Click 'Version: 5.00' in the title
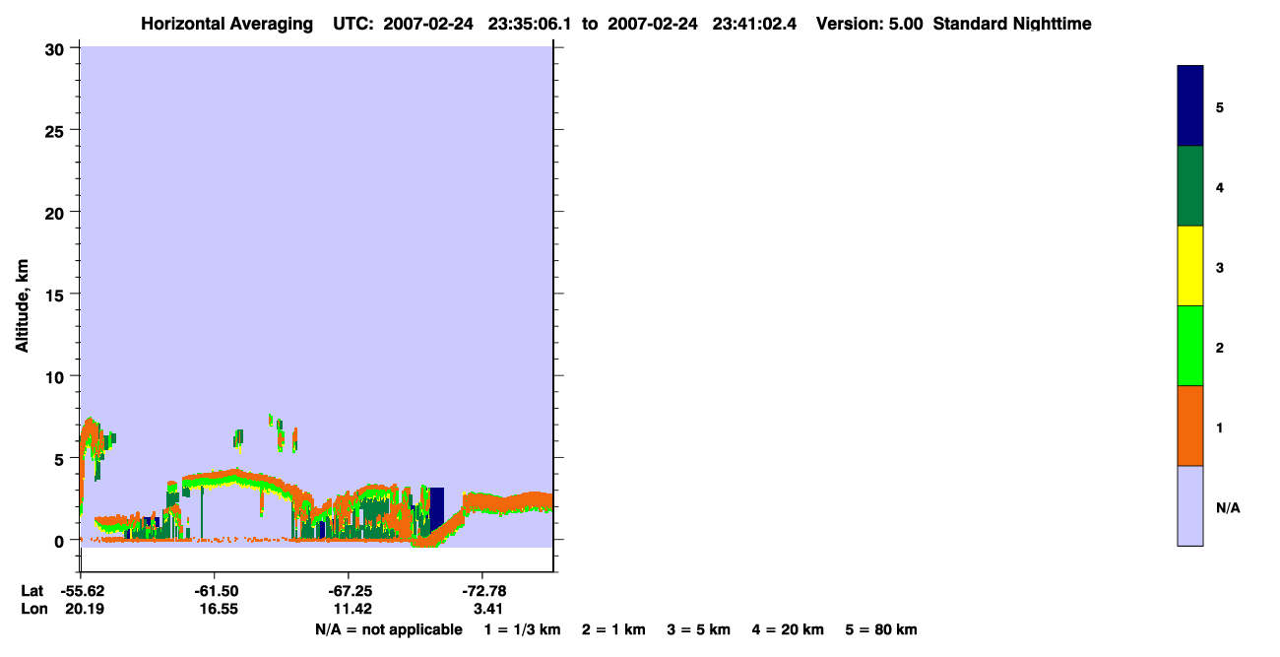The height and width of the screenshot is (657, 1280). pyautogui.click(x=869, y=24)
